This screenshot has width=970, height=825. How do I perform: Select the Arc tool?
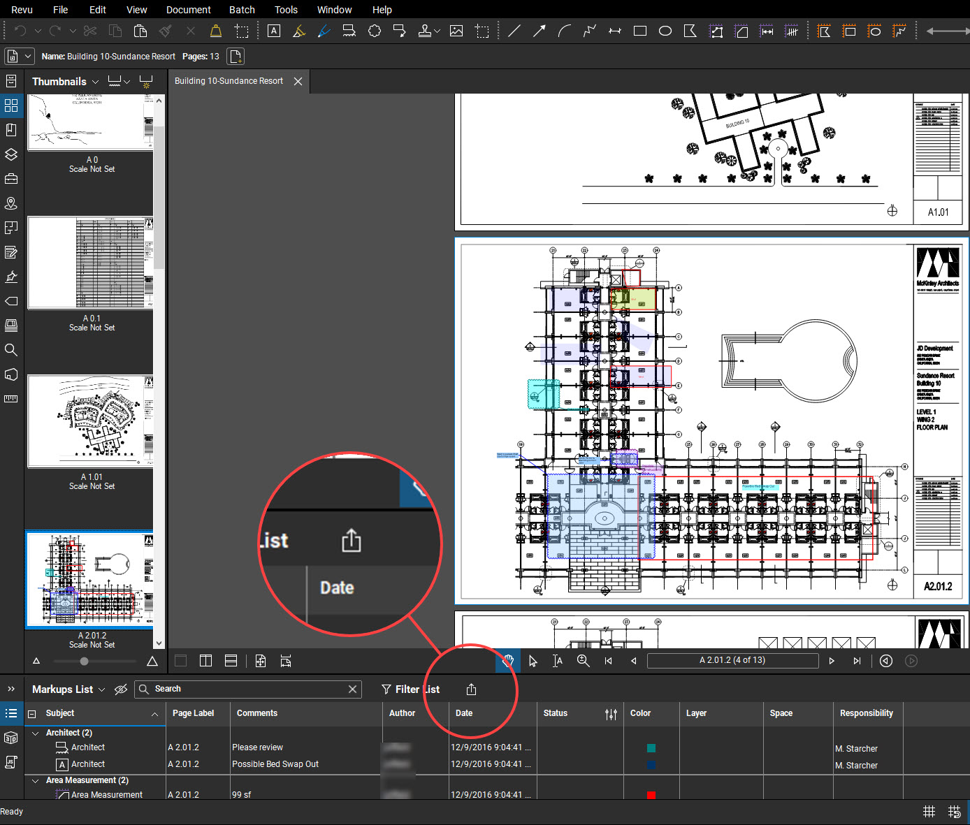565,31
